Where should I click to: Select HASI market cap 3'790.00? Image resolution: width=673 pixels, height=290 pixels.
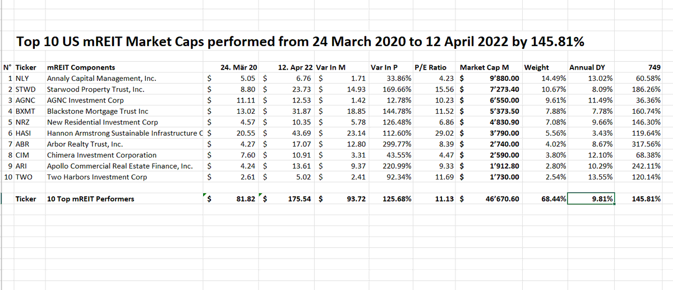pyautogui.click(x=505, y=133)
